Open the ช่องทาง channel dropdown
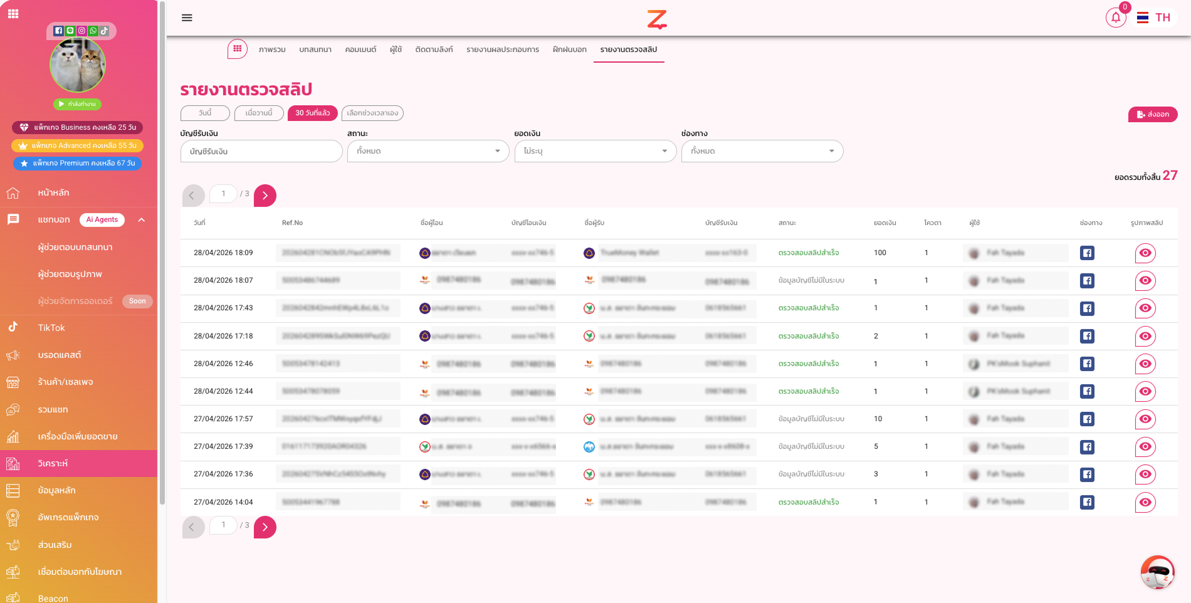Viewport: 1191px width, 603px height. (762, 151)
